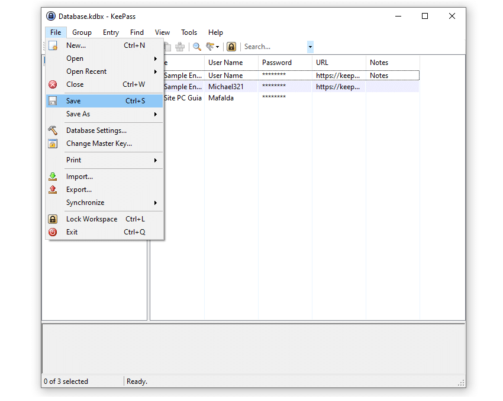Sort by the Notes column header
This screenshot has width=503, height=401.
[393, 63]
